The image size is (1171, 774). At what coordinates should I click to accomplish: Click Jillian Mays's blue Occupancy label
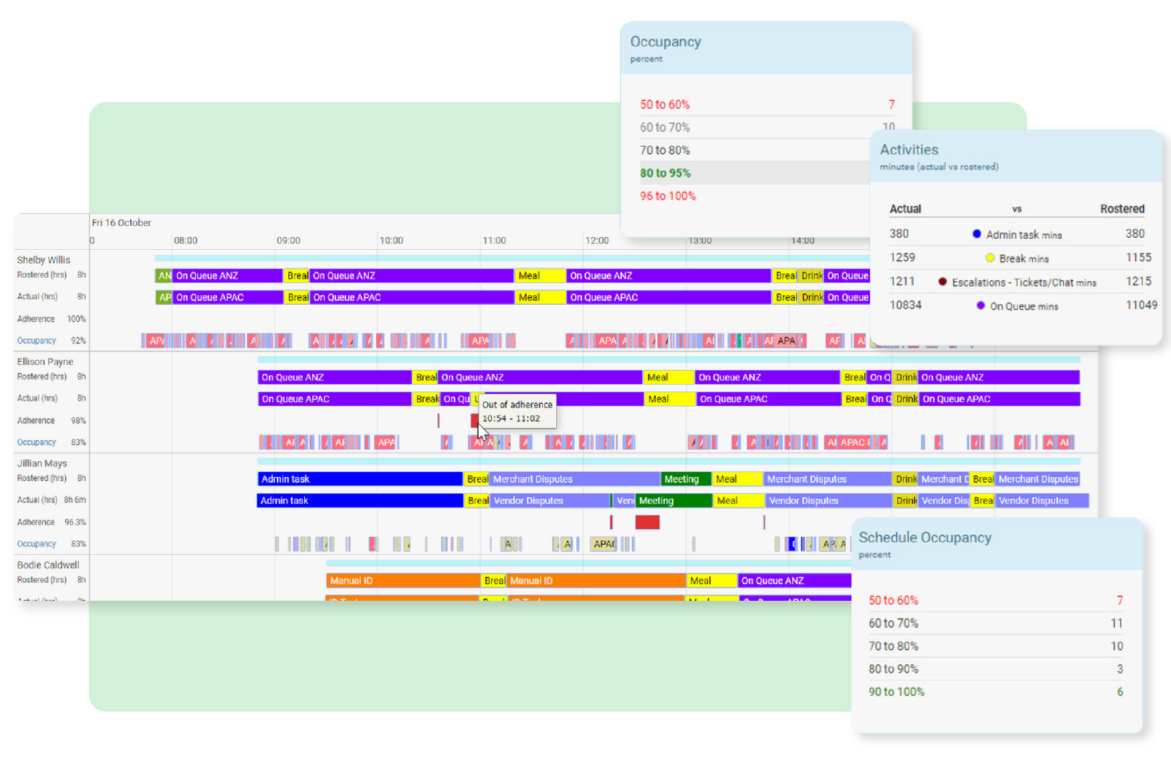point(37,544)
